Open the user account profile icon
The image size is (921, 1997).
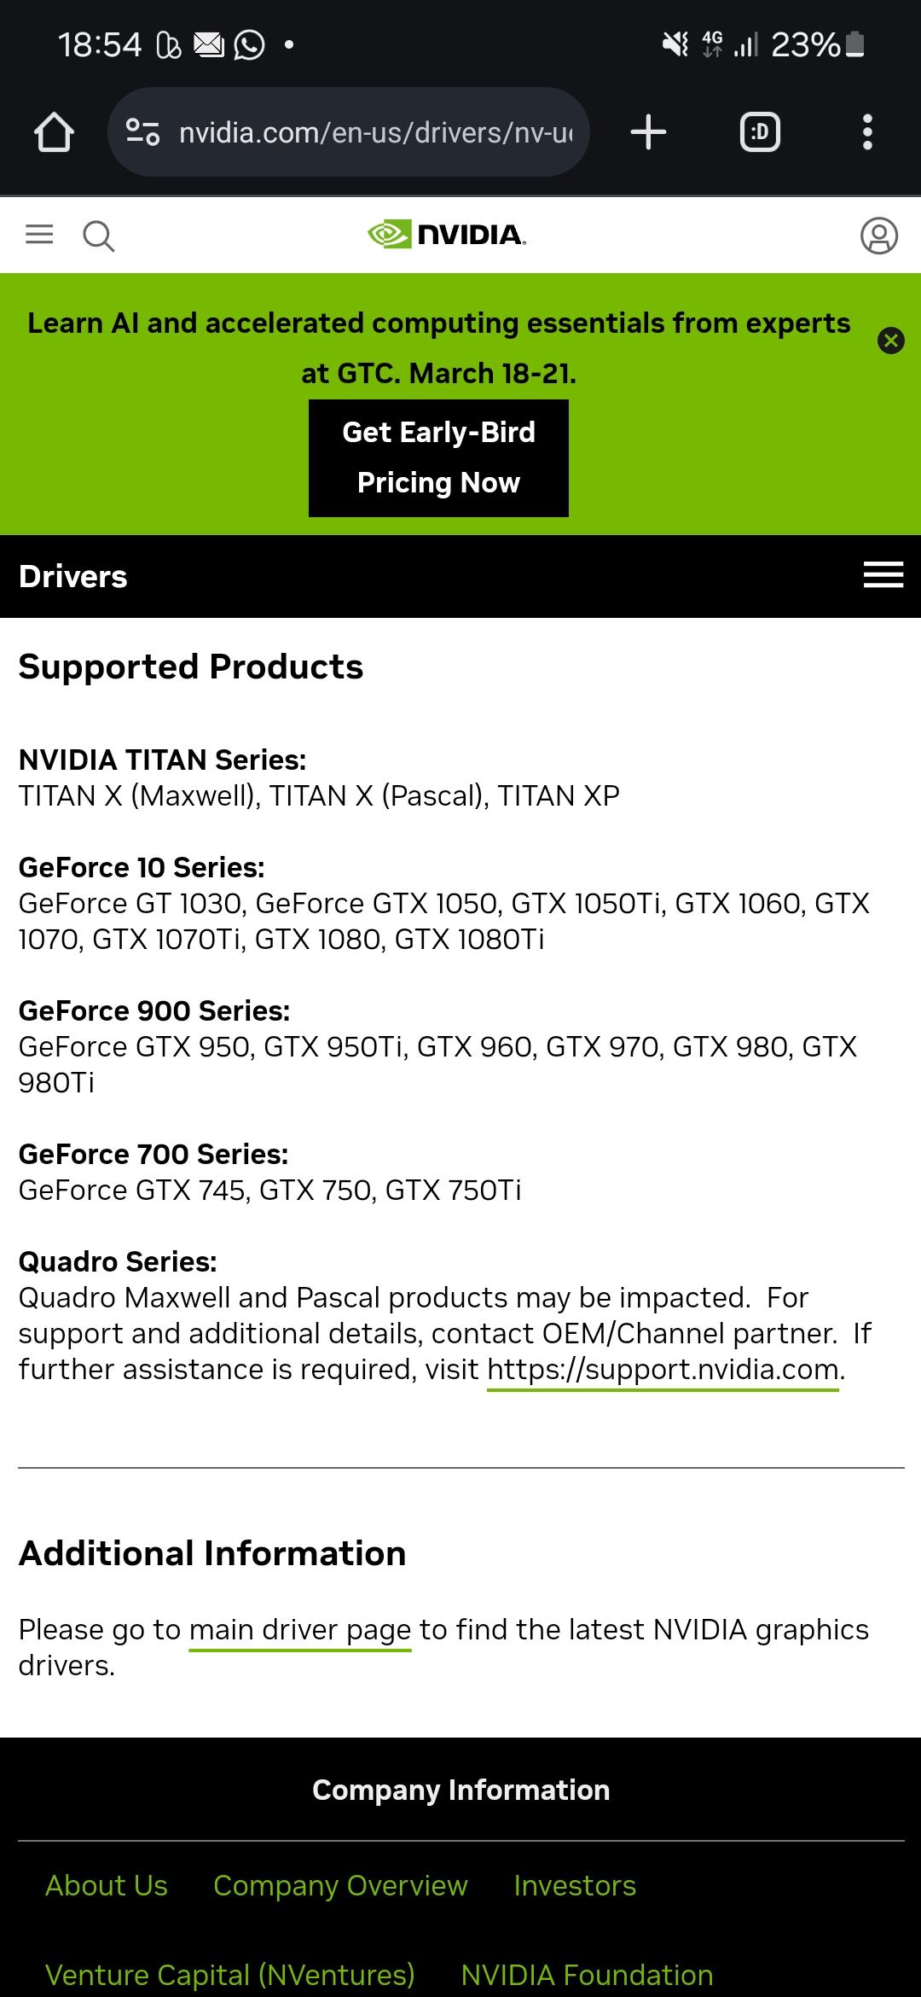879,236
